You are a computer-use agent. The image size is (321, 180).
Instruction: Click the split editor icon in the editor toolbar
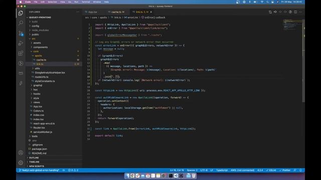pos(295,12)
